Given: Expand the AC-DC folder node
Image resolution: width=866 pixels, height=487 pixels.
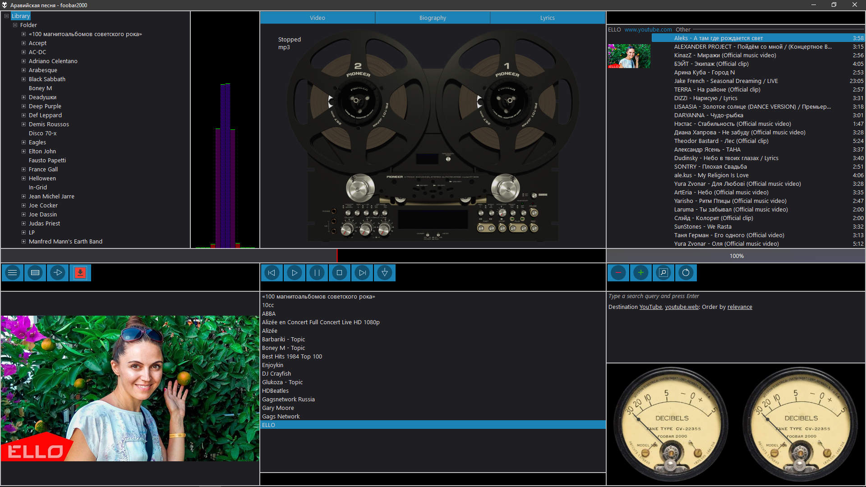Looking at the screenshot, I should [x=23, y=52].
